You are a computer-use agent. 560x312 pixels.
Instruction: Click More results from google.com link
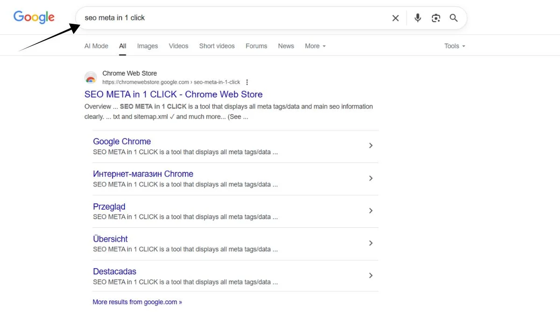tap(137, 302)
